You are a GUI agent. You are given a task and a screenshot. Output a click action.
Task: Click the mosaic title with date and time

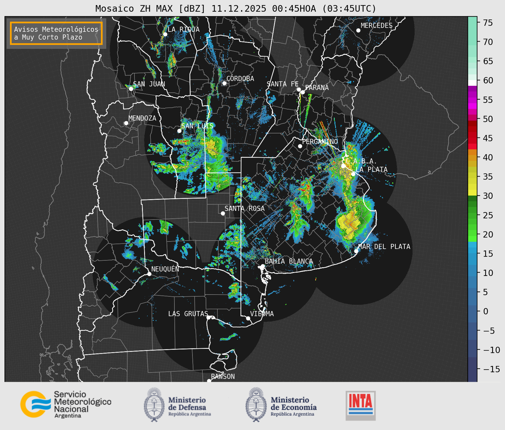click(236, 9)
